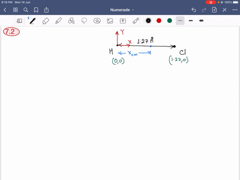Select the Pen tool

pos(32,21)
